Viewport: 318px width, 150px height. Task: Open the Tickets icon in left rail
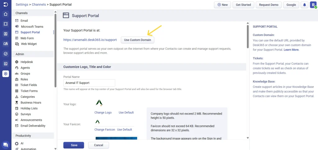tap(6, 24)
